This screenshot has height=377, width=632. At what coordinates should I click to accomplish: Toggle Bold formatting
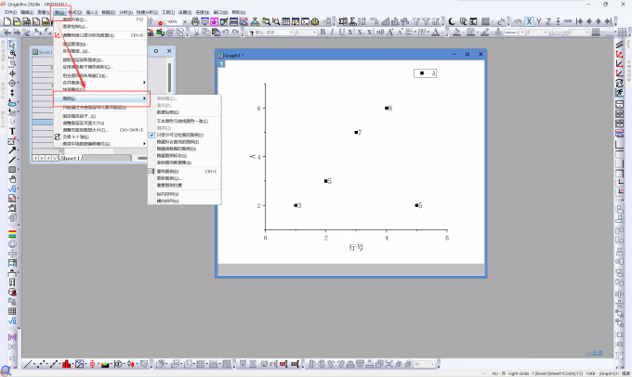323,32
